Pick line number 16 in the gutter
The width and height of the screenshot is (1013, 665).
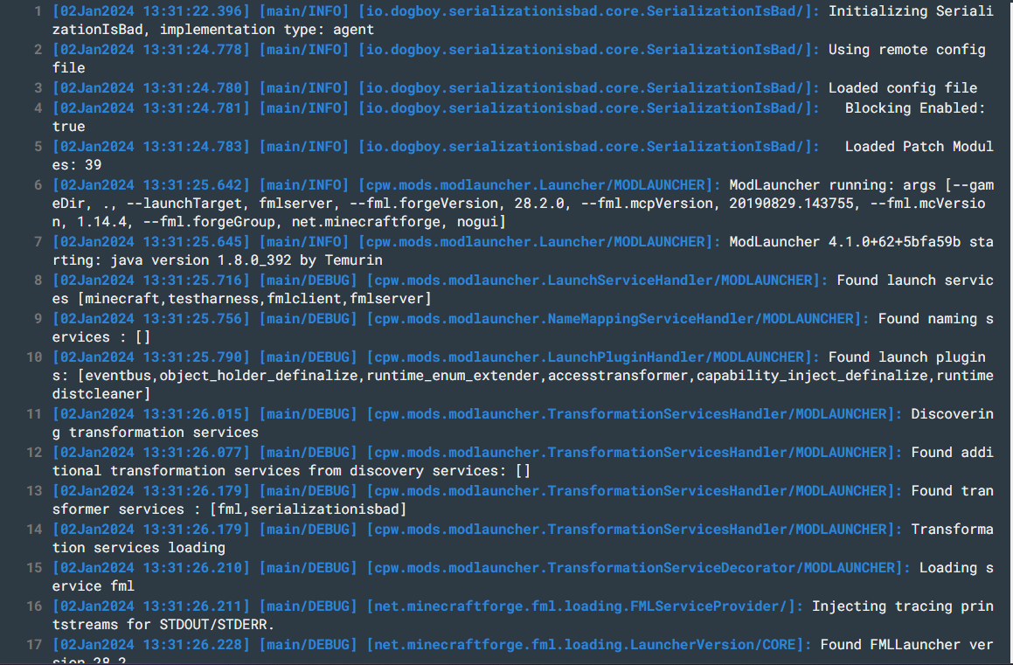point(34,606)
